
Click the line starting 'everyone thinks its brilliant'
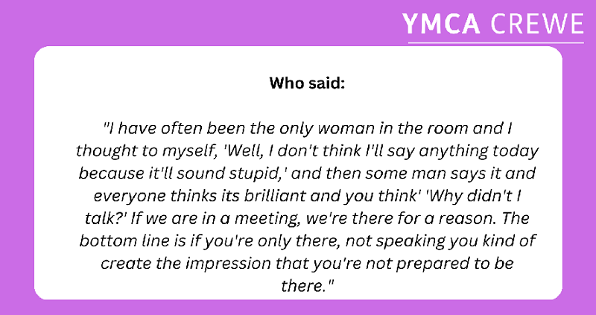coord(307,197)
